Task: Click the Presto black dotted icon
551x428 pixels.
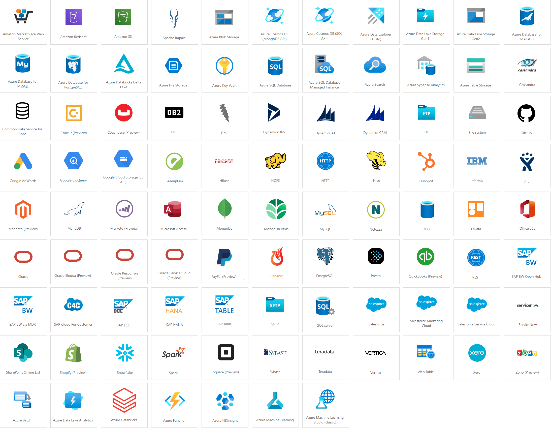Action: [376, 256]
